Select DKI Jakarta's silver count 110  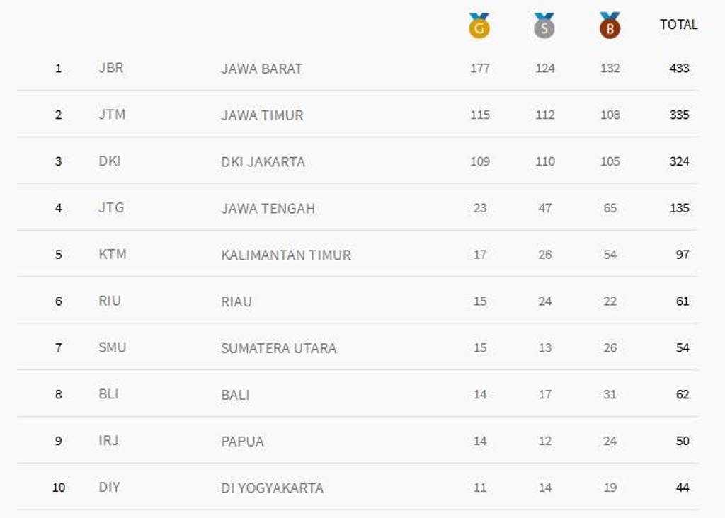545,161
